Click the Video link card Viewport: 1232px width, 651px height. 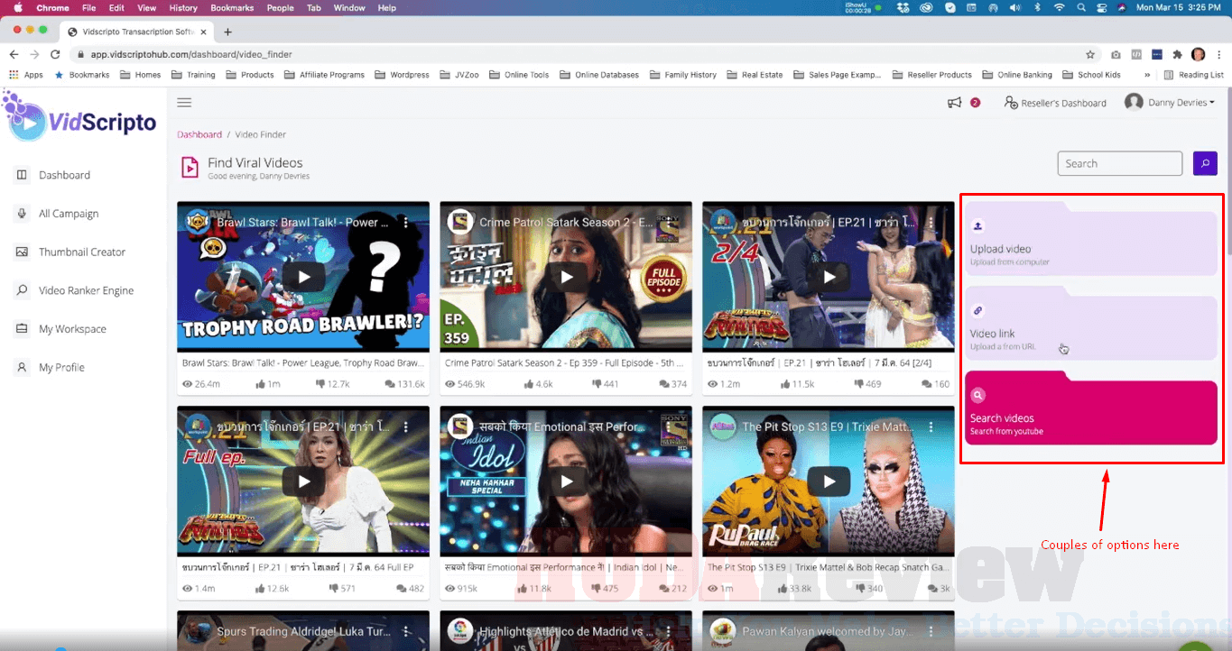click(x=1091, y=323)
